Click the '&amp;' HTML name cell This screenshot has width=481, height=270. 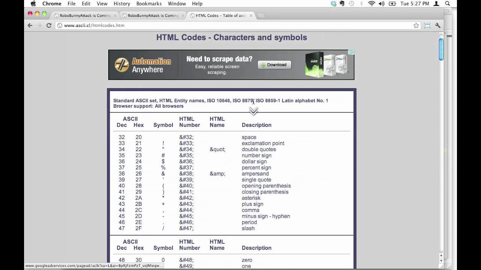[218, 174]
